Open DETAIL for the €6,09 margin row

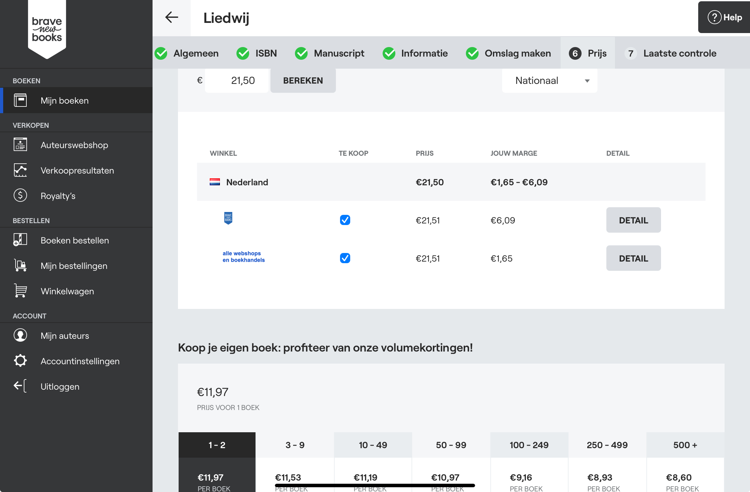point(633,220)
